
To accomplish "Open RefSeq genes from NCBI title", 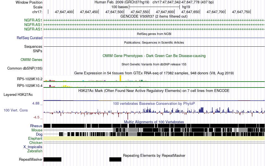I will click(154, 34).
